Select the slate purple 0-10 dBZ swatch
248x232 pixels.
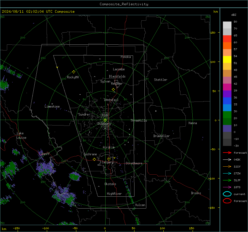(x=227, y=129)
